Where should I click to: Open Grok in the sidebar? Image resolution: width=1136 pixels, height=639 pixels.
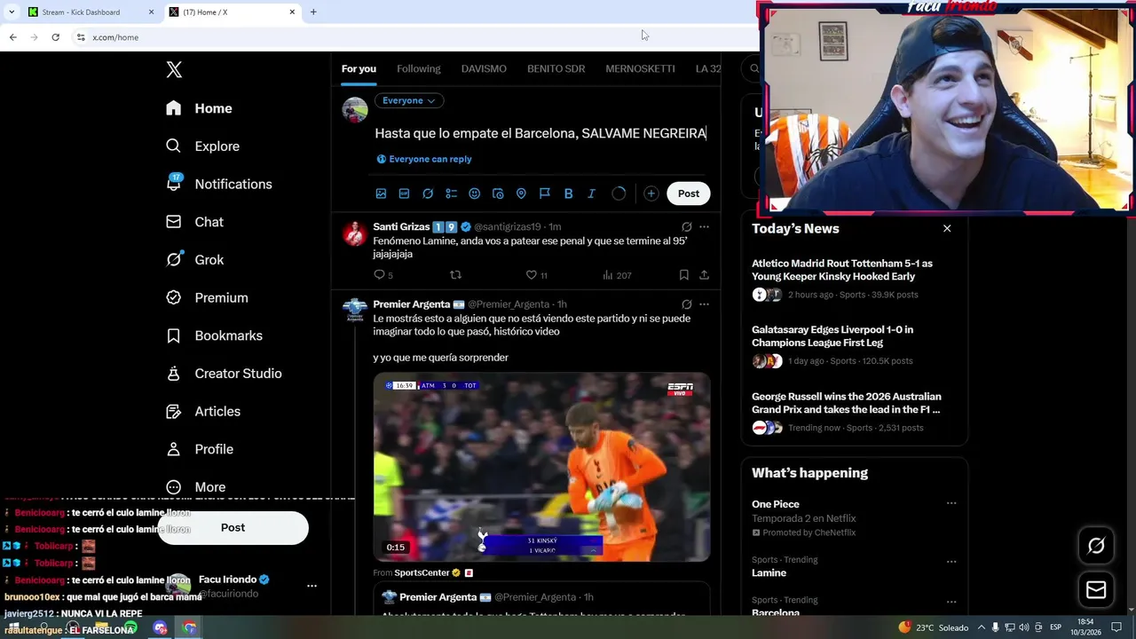[194, 260]
